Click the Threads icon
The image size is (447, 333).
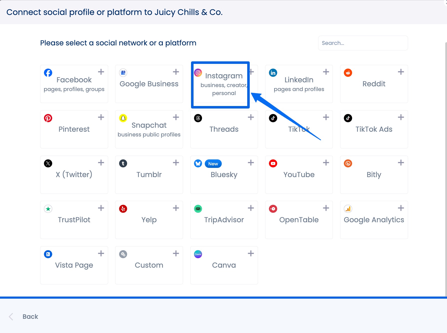point(198,118)
